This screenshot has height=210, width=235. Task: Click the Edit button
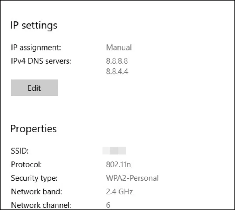(34, 88)
